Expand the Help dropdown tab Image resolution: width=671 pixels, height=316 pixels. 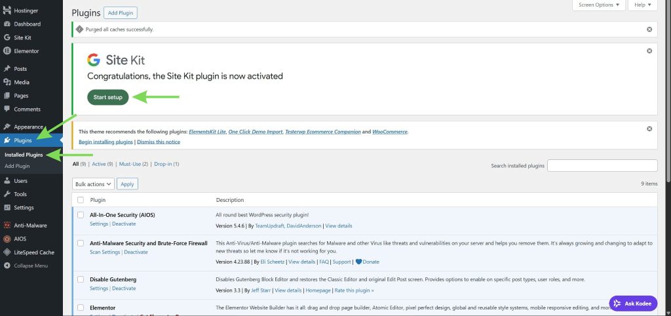tap(643, 5)
